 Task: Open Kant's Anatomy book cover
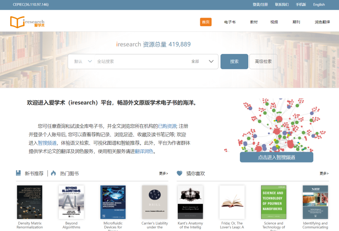pyautogui.click(x=190, y=202)
